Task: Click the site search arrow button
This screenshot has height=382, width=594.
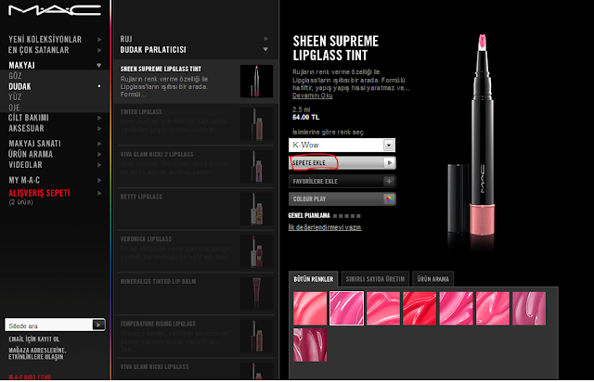Action: (98, 325)
